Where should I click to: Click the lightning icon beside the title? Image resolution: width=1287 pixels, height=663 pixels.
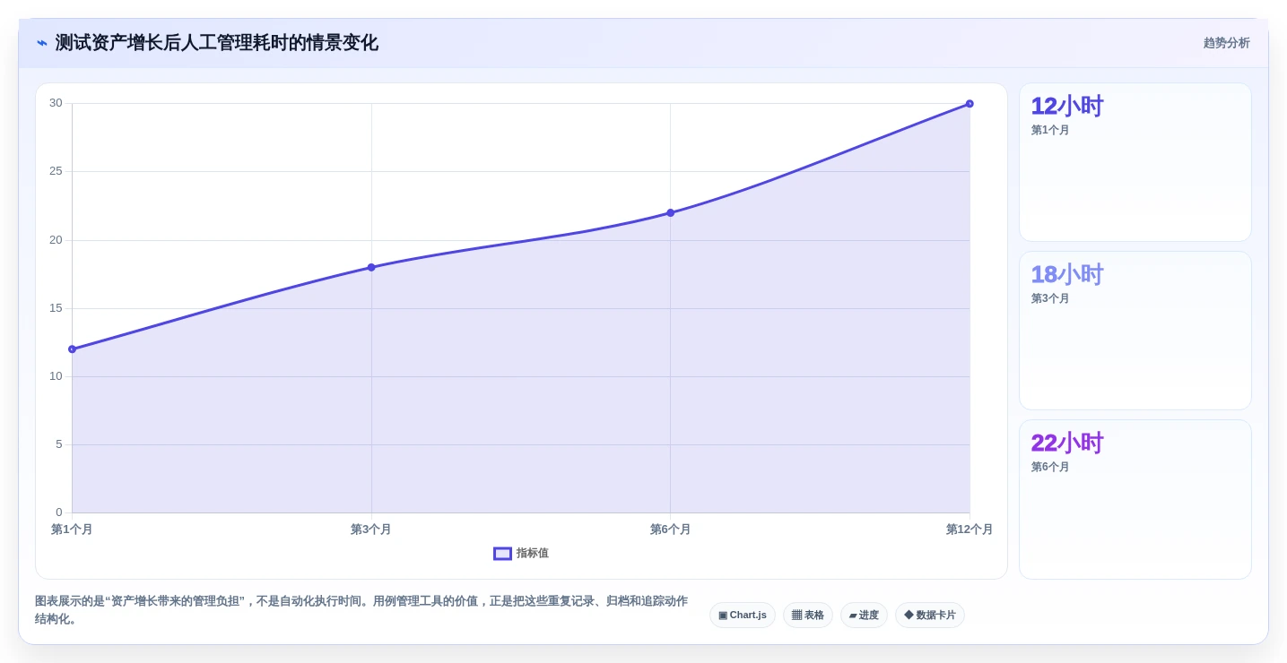(42, 43)
